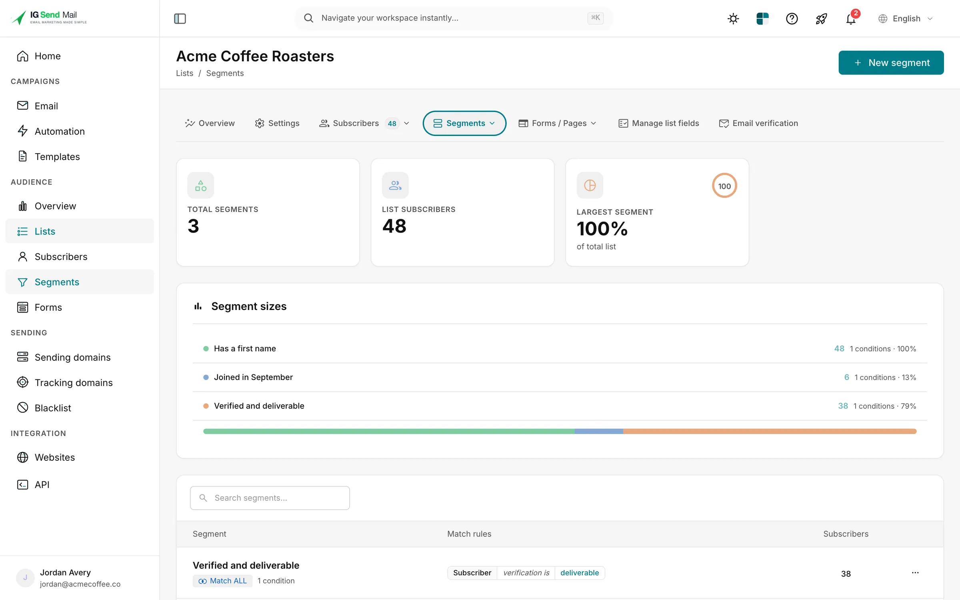
Task: Switch to the list Overview tab
Action: pos(210,123)
